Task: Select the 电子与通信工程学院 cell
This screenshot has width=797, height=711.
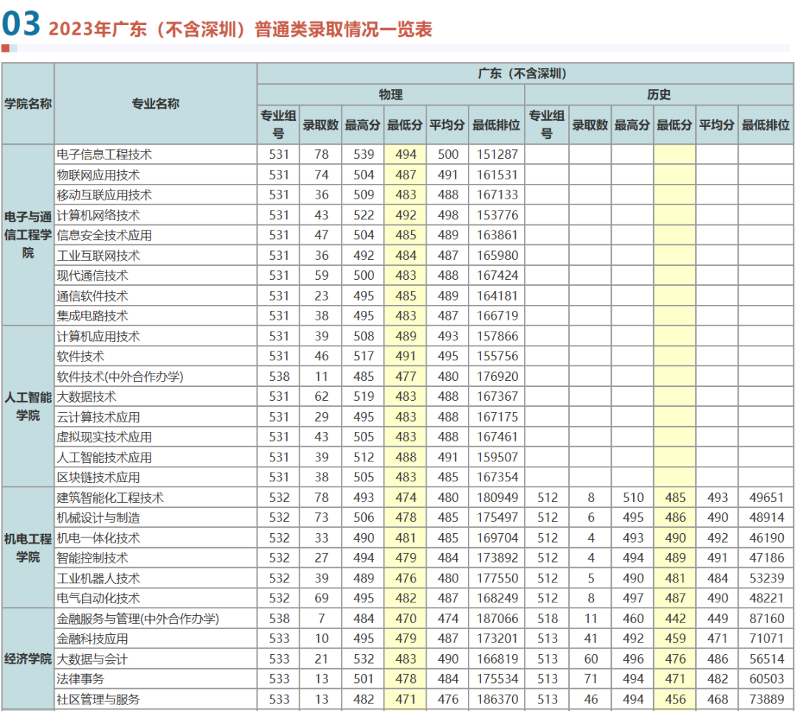Action: click(28, 235)
